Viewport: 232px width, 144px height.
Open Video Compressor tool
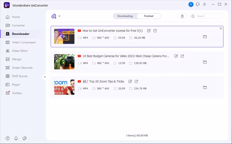[21, 42]
